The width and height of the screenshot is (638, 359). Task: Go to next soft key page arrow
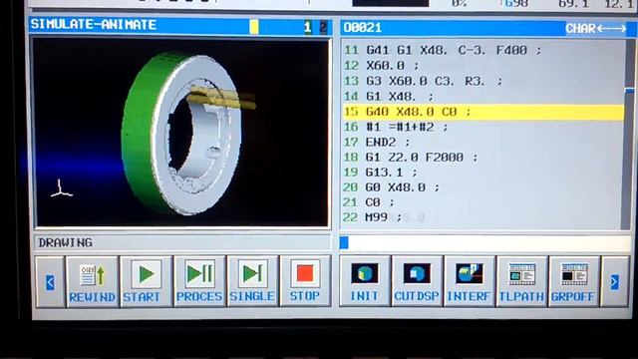pos(615,281)
